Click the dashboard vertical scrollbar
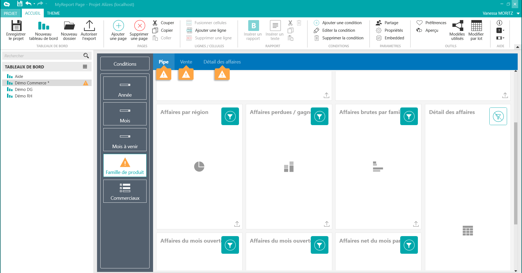Screen dimensions: 522x273 click(515, 174)
